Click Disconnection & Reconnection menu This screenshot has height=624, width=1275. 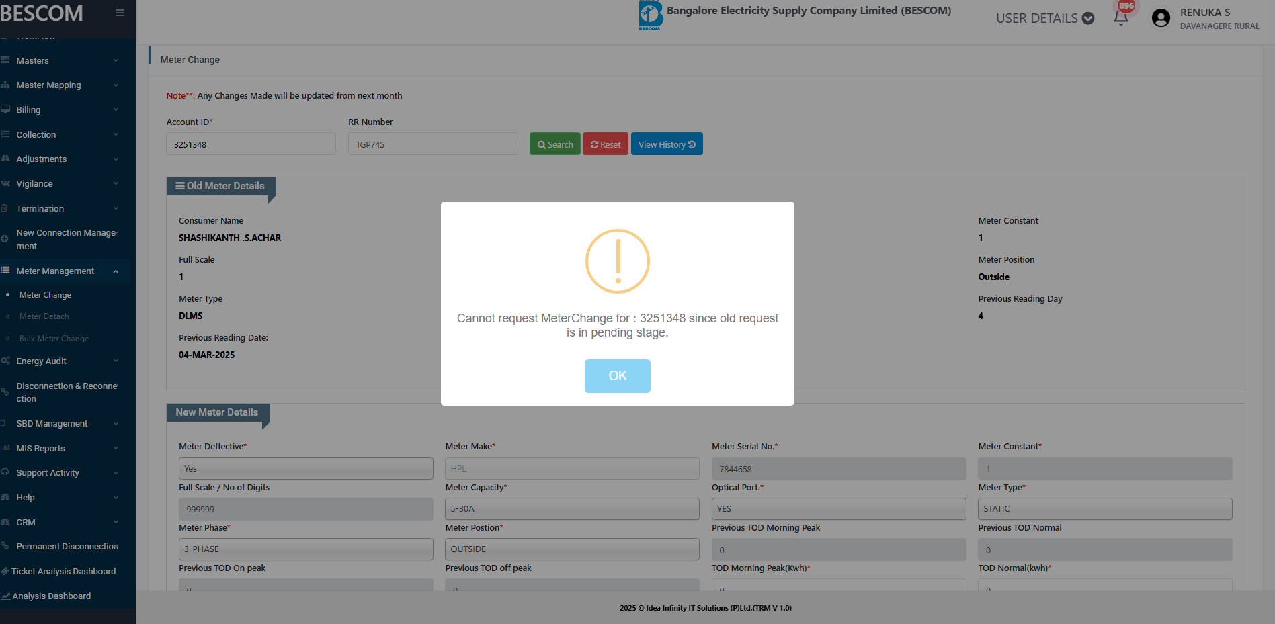click(x=65, y=392)
